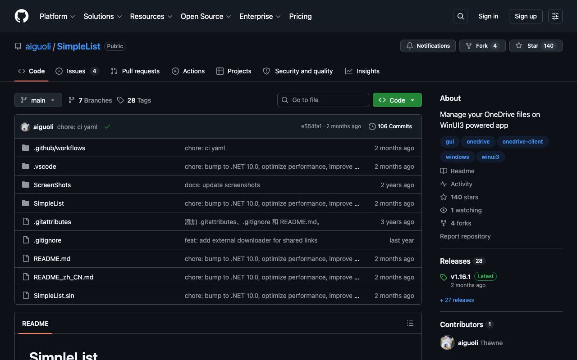Click the star icon beside 140 stars
This screenshot has width=577, height=360.
click(444, 197)
